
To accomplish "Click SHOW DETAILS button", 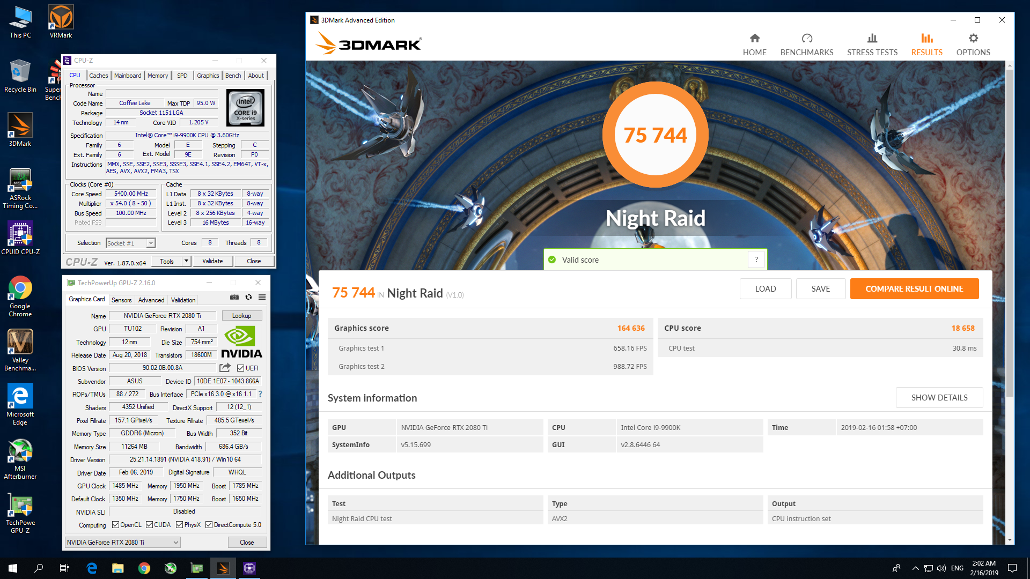I will 939,398.
